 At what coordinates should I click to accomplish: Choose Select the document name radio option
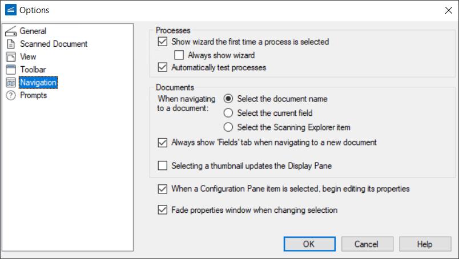coord(229,99)
